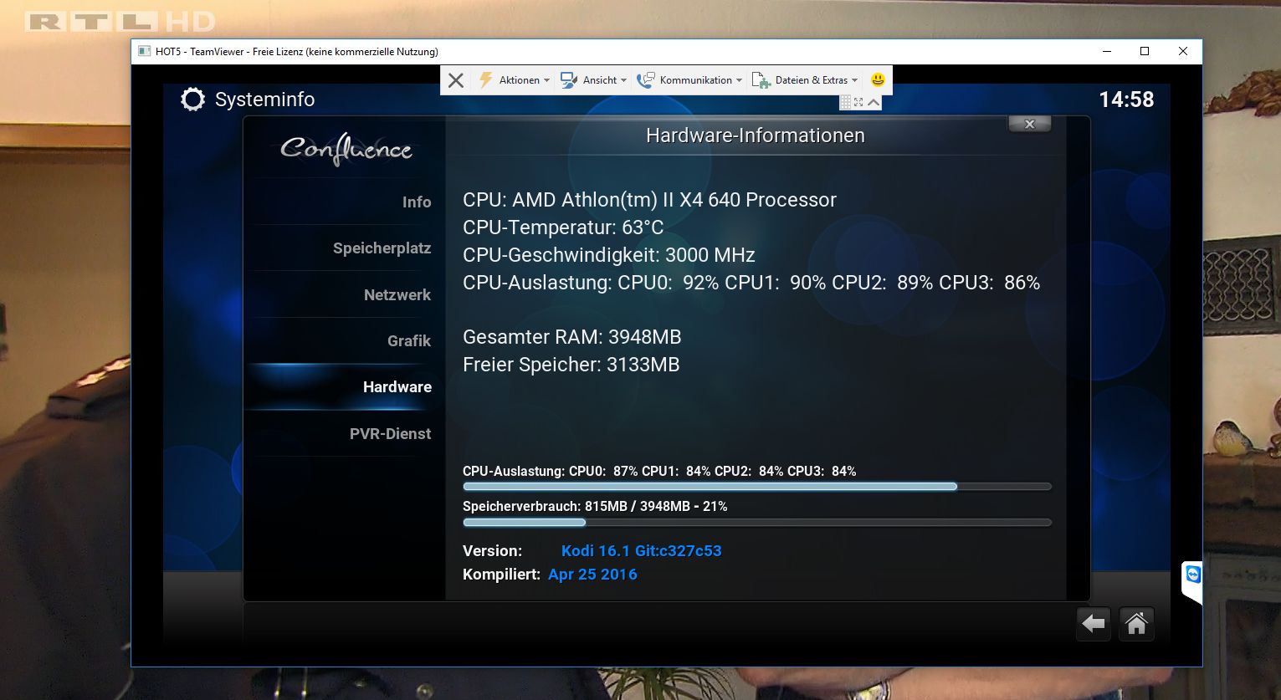Return to the Kodi home screen
This screenshot has width=1281, height=700.
coord(1136,623)
